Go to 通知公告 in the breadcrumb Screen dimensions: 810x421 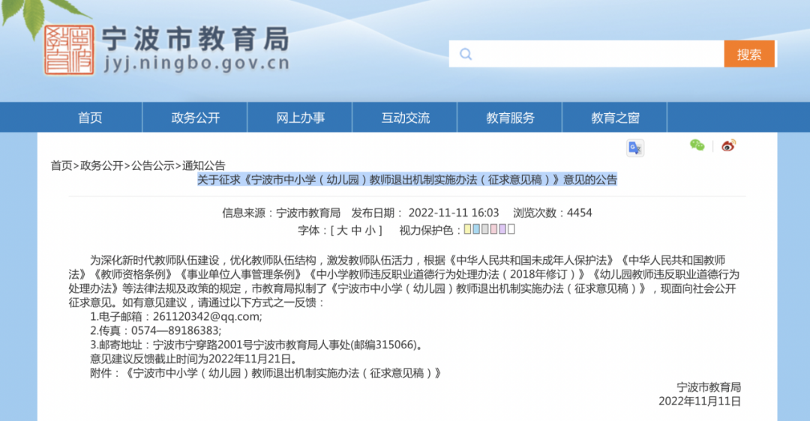point(203,166)
